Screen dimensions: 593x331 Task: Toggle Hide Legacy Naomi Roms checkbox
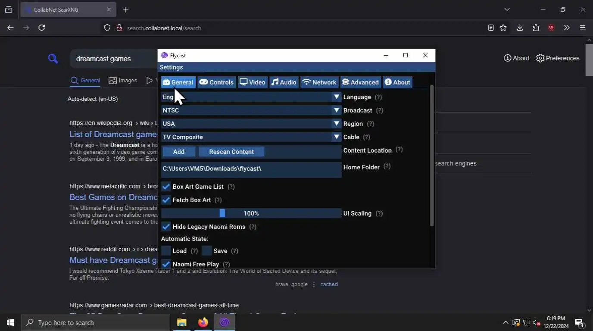pos(166,227)
